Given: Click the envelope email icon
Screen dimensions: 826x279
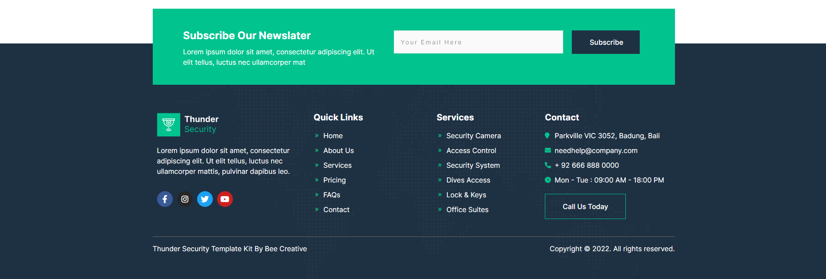Looking at the screenshot, I should point(548,150).
